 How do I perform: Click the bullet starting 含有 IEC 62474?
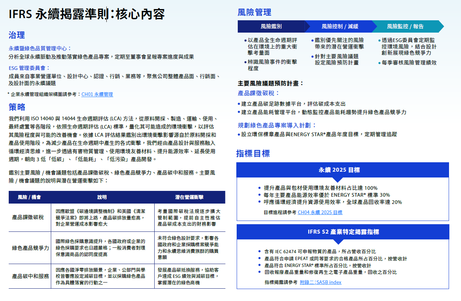click(317, 251)
